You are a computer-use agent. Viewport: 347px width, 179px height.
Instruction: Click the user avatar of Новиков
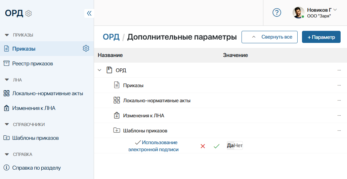(x=298, y=13)
